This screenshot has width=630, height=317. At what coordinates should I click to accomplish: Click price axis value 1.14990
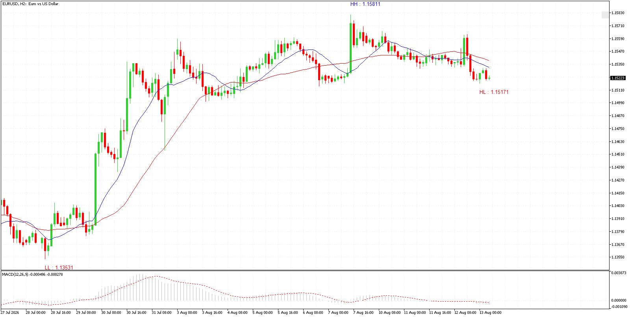[x=618, y=103]
